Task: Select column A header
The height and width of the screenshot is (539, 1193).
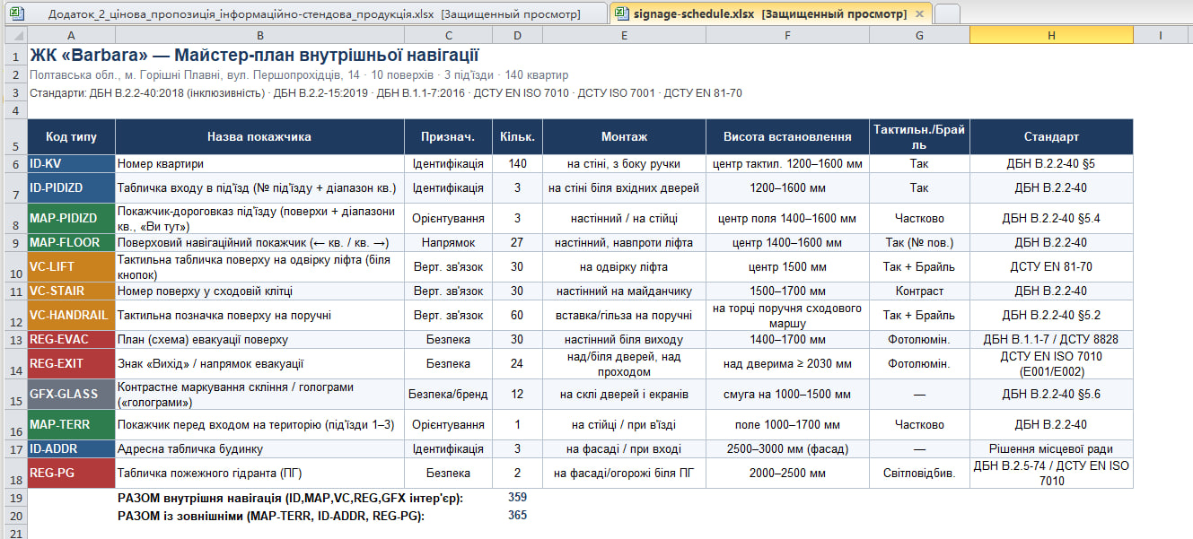Action: 71,35
